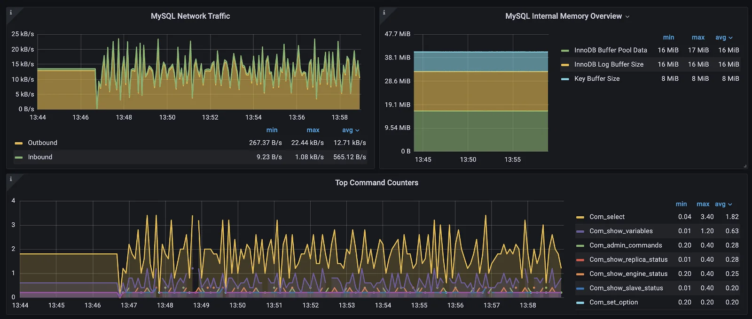Image resolution: width=752 pixels, height=319 pixels.
Task: Select the Inbound min value 9.23 B/s
Action: pyautogui.click(x=269, y=157)
